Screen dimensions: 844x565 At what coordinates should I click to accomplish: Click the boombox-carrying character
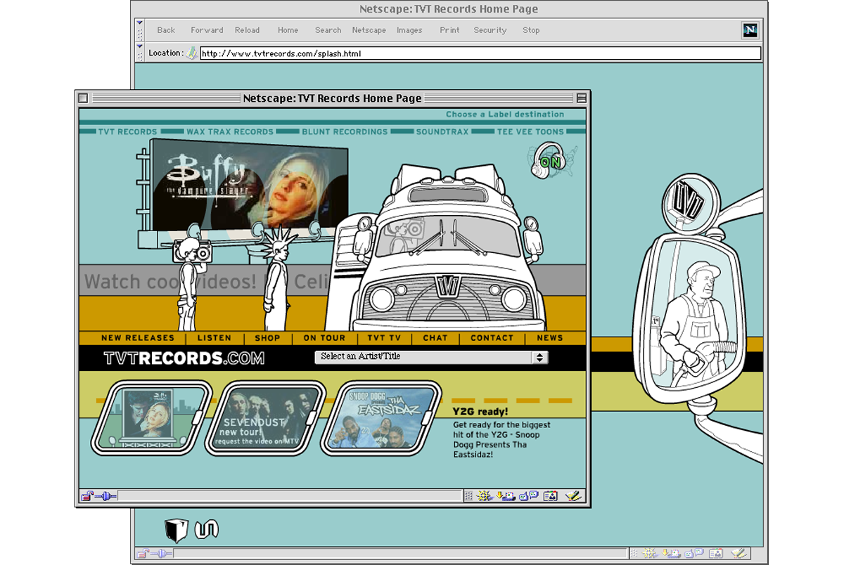pyautogui.click(x=188, y=282)
